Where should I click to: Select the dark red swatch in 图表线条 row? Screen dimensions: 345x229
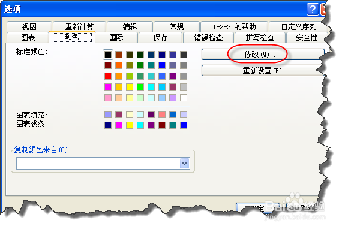(162, 125)
